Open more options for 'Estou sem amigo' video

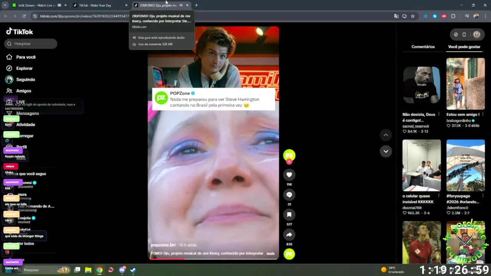pyautogui.click(x=483, y=114)
